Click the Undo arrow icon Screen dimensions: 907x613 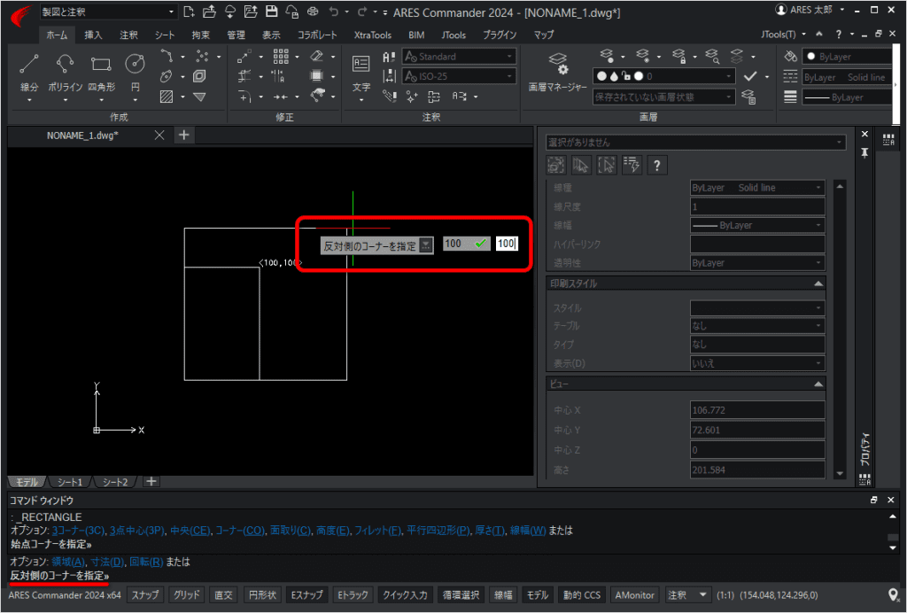(x=334, y=11)
